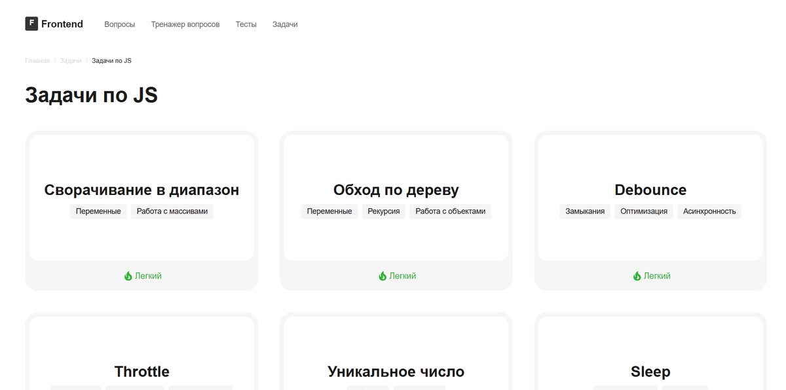The image size is (786, 390).
Task: Click the Задачи по JS page heading
Action: (91, 96)
